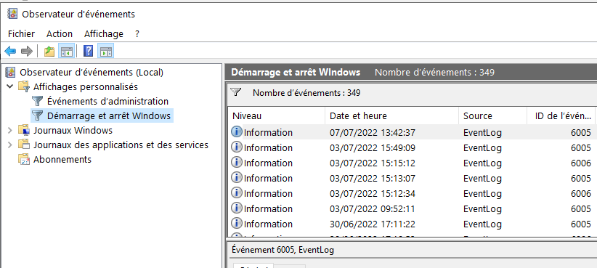Click the filter icon beside Démarrage et arrêt WIndows
597x268 pixels.
point(37,115)
